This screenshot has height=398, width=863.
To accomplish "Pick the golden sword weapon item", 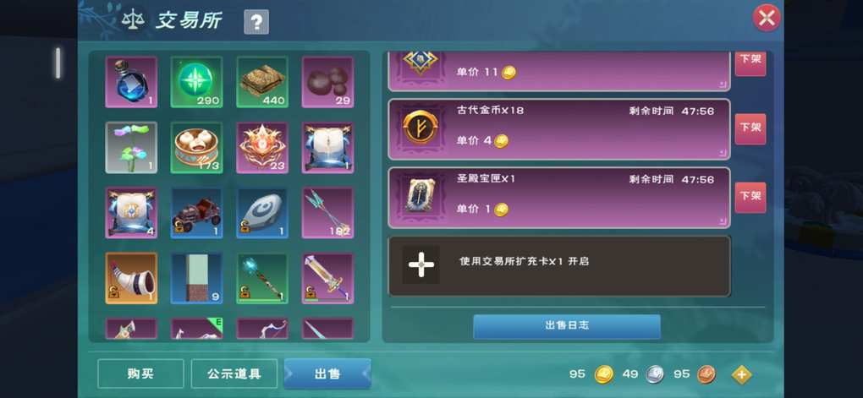I will tap(327, 278).
